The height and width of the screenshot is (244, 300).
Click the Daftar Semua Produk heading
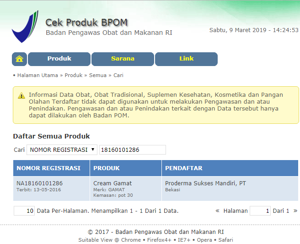pos(51,136)
